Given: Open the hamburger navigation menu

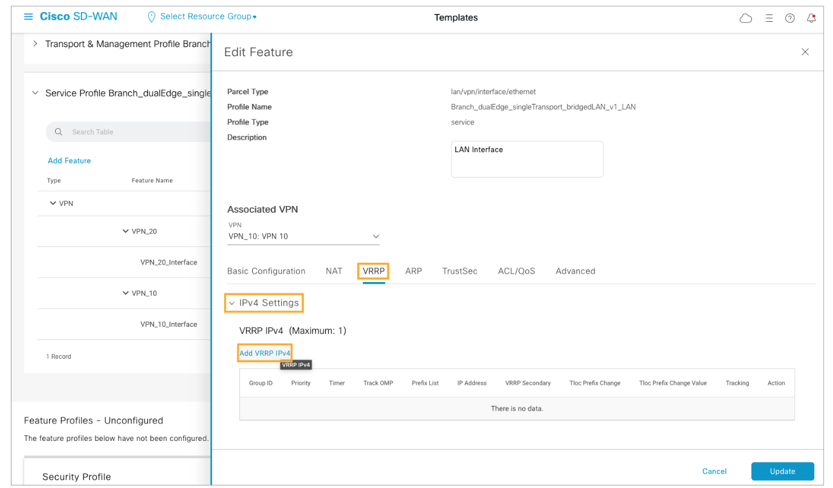Looking at the screenshot, I should tap(28, 16).
